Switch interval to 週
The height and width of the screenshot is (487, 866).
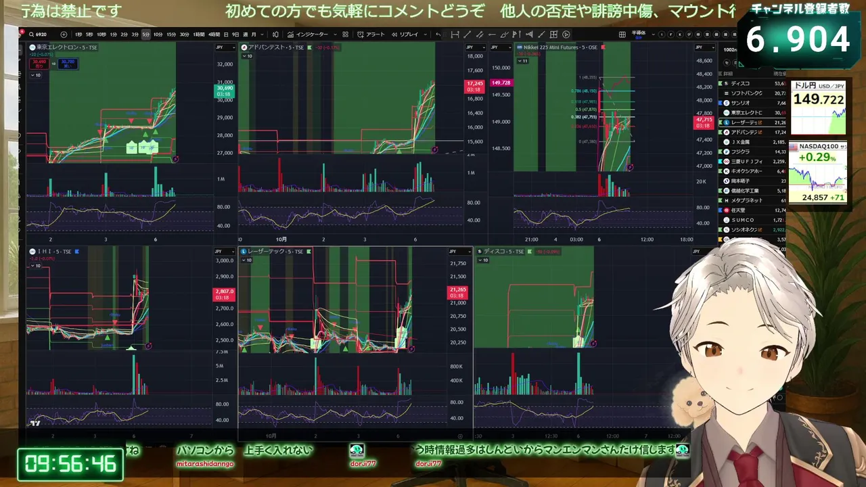245,34
